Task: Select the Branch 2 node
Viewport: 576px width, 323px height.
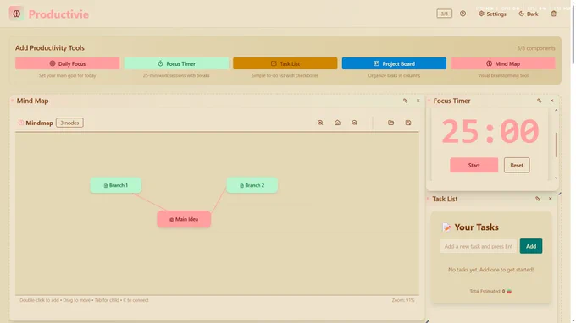Action: (x=252, y=185)
